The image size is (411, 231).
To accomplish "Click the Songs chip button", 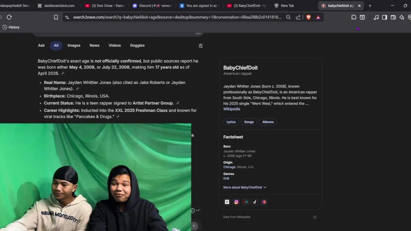I will point(249,122).
